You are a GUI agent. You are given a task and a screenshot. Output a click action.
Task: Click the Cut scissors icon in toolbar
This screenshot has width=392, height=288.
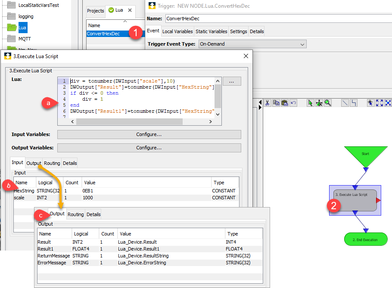click(x=267, y=103)
